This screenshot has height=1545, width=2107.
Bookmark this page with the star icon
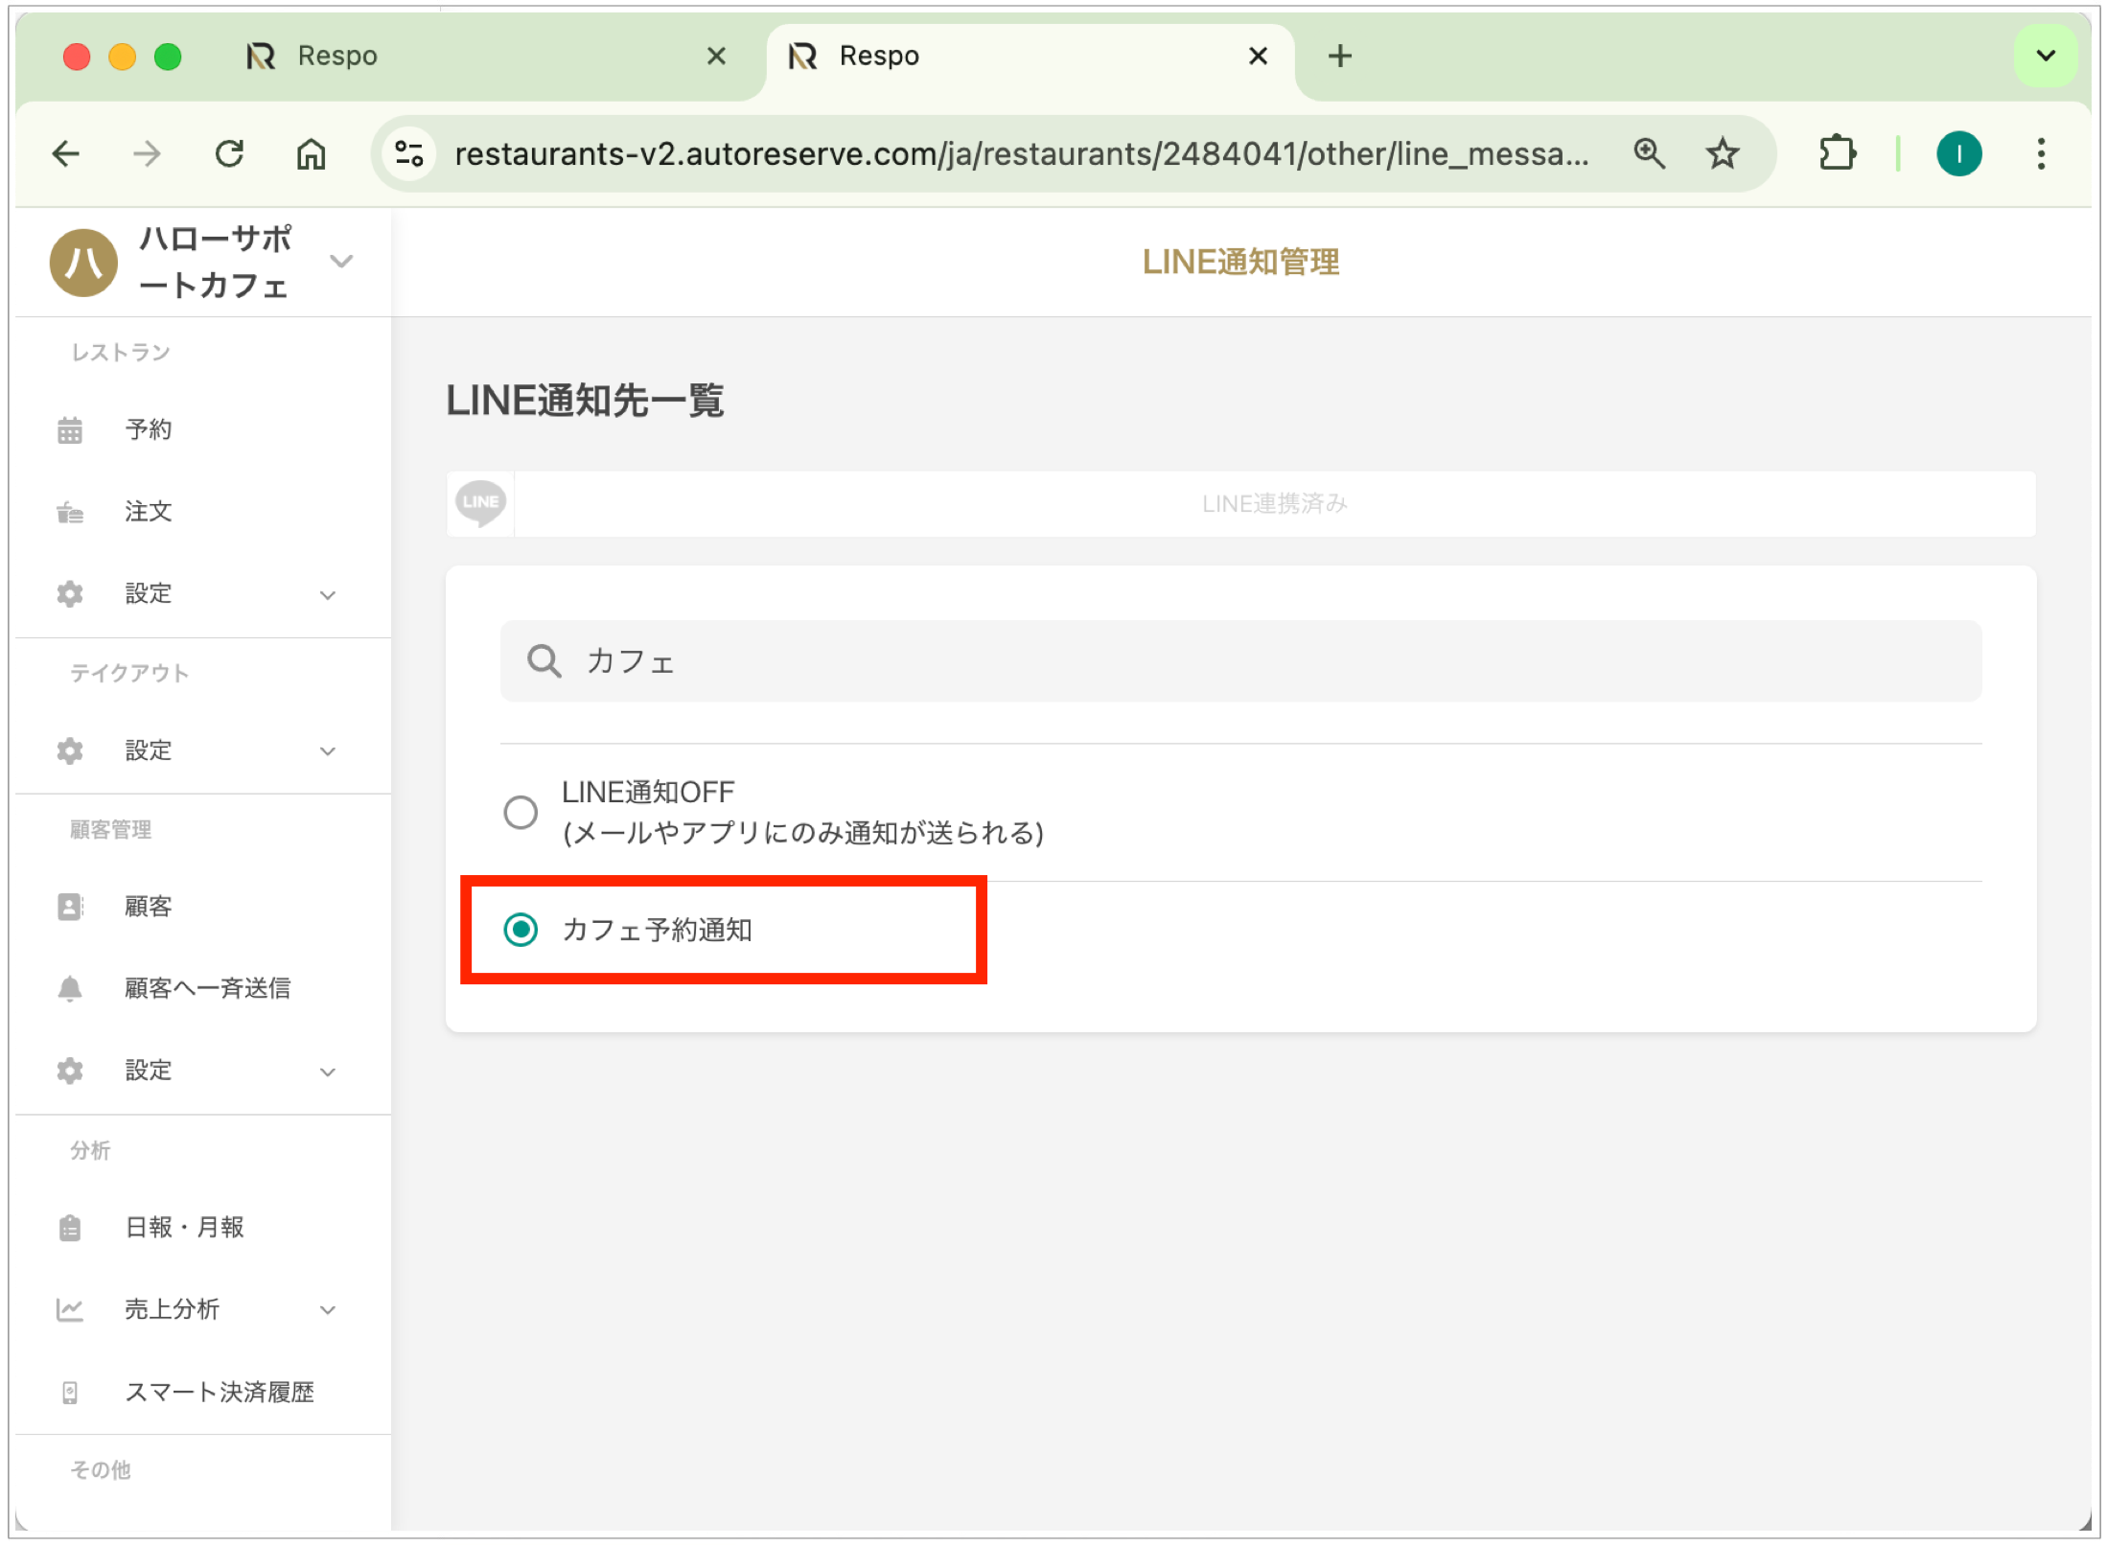1723,153
